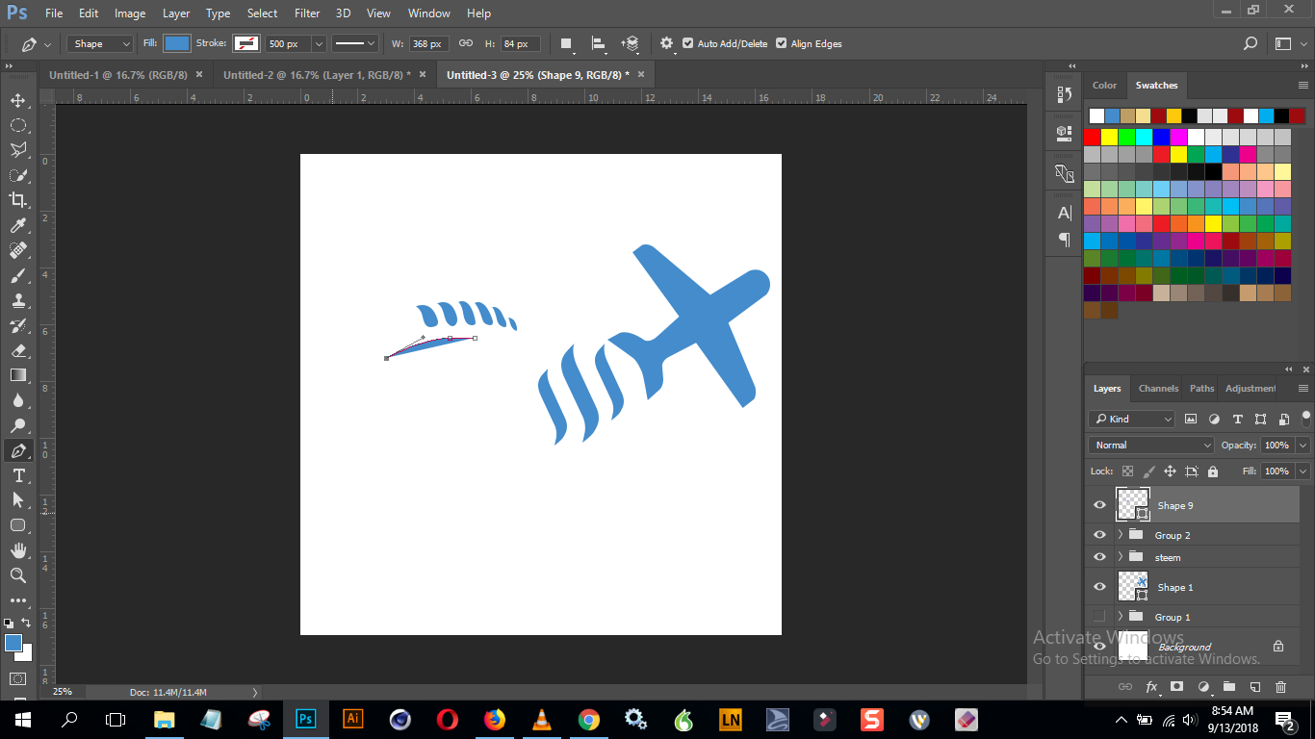This screenshot has height=739, width=1315.
Task: Click the foreground color swatch
Action: click(13, 642)
